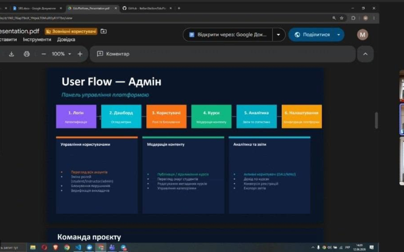Image resolution: width=404 pixels, height=252 pixels.
Task: Open the taskbar clock and date
Action: tap(360, 247)
